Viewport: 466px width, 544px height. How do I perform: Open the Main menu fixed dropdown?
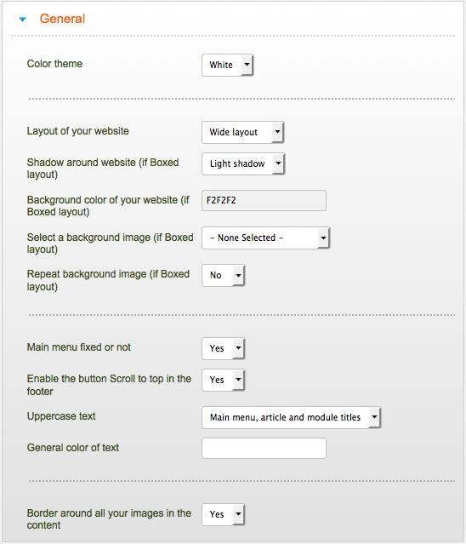click(x=223, y=348)
